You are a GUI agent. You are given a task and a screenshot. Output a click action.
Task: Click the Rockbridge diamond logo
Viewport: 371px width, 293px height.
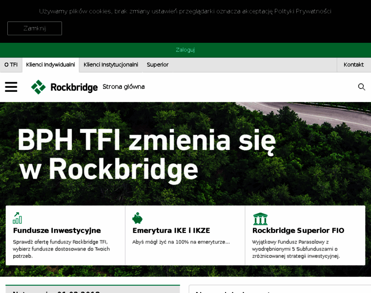pos(39,87)
